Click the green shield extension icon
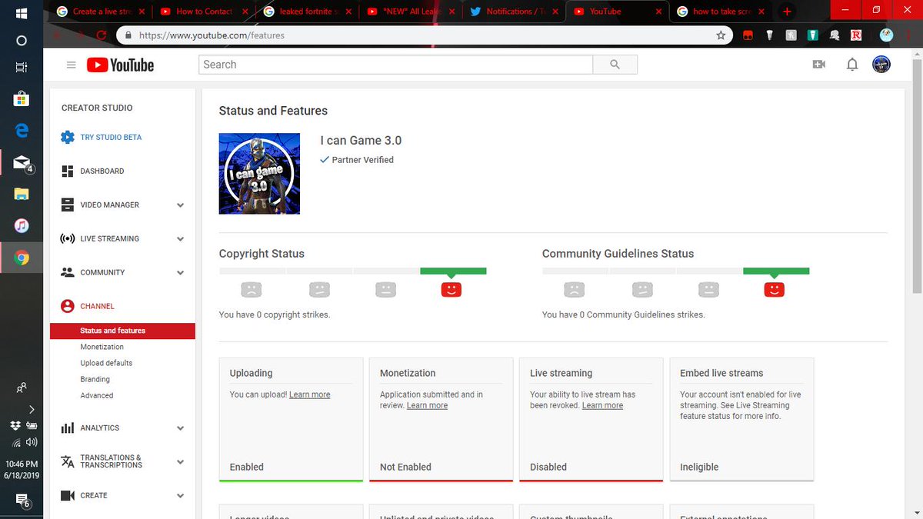Viewport: 923px width, 519px height. [x=812, y=35]
